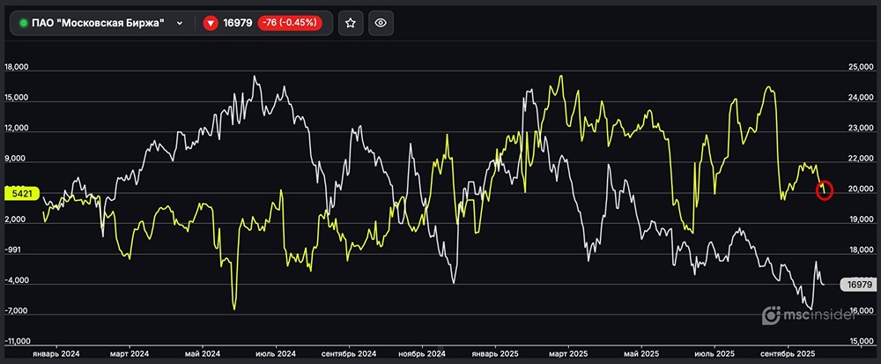This screenshot has height=364, width=881.
Task: Click the сентябрь 2024 axis label
Action: click(348, 354)
